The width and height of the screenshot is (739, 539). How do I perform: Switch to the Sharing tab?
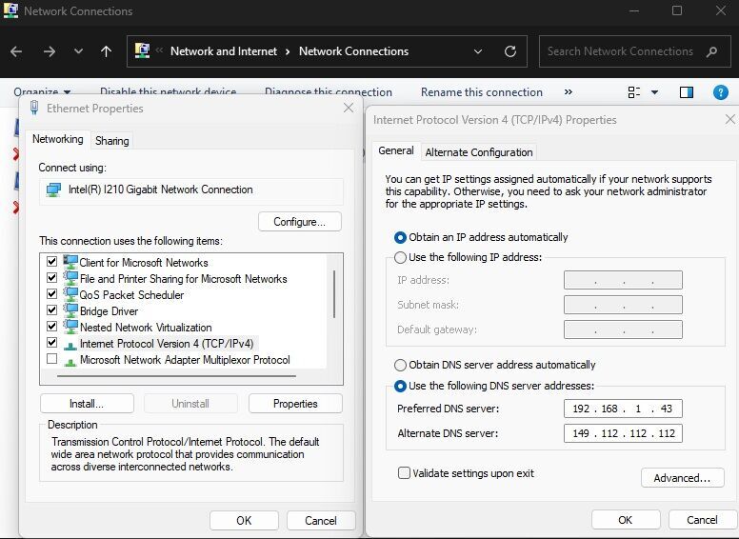click(x=111, y=140)
